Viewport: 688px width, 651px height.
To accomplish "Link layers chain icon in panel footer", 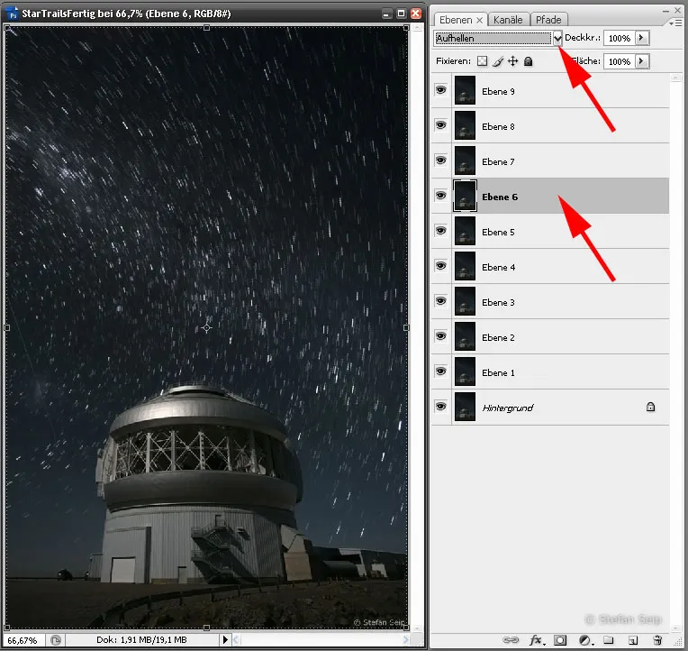I will (511, 640).
